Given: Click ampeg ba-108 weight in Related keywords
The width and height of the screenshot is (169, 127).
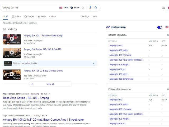Looking at the screenshot, I should click(x=119, y=65).
